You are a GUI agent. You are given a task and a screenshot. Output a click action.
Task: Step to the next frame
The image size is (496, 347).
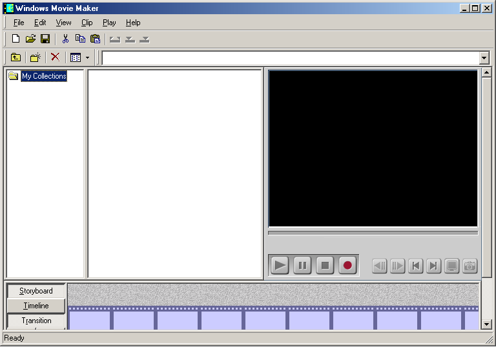coord(397,266)
